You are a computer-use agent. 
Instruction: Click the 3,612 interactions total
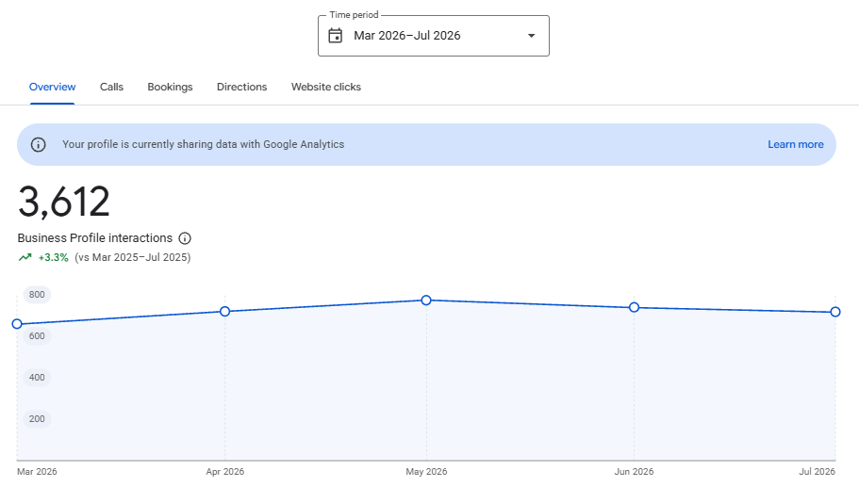64,202
